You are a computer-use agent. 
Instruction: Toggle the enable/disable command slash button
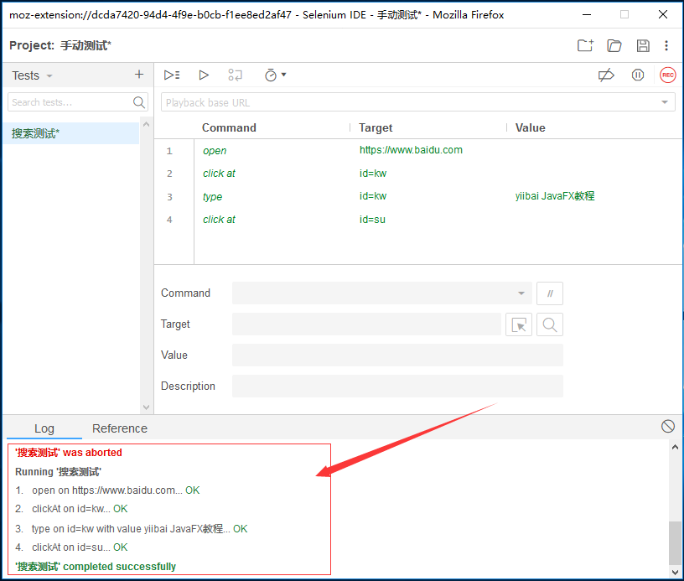point(550,293)
